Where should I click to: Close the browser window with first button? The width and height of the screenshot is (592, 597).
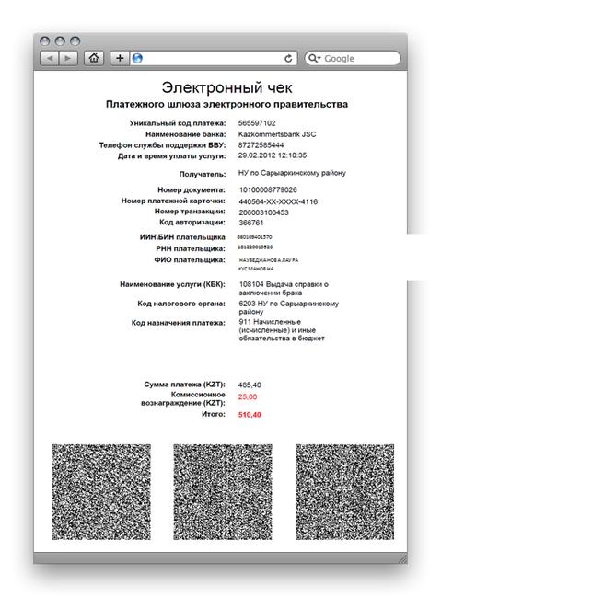click(x=45, y=40)
